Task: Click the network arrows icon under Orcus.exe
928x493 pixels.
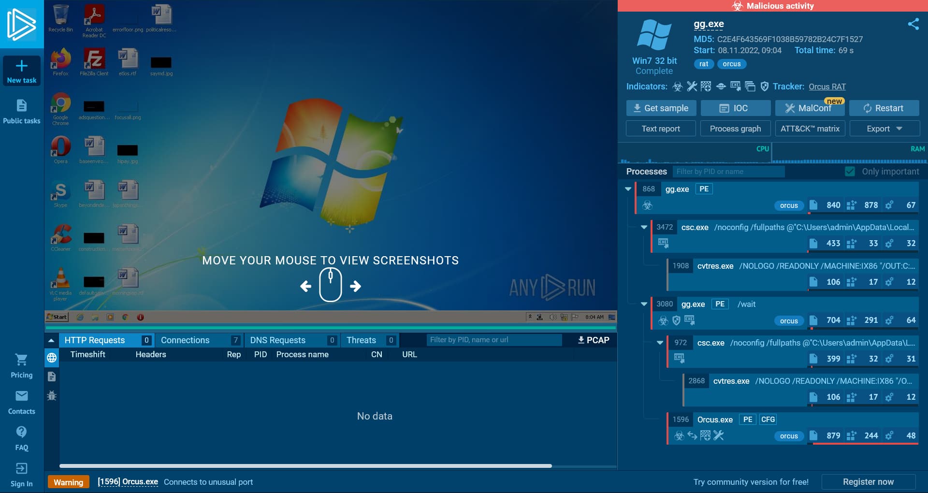Action: (x=692, y=435)
